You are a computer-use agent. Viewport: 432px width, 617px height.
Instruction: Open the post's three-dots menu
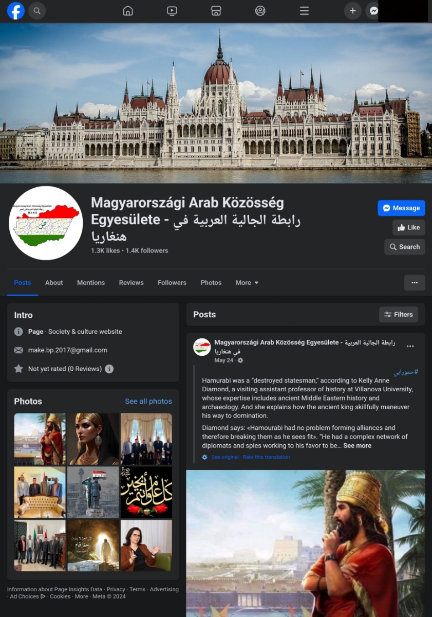(x=410, y=346)
